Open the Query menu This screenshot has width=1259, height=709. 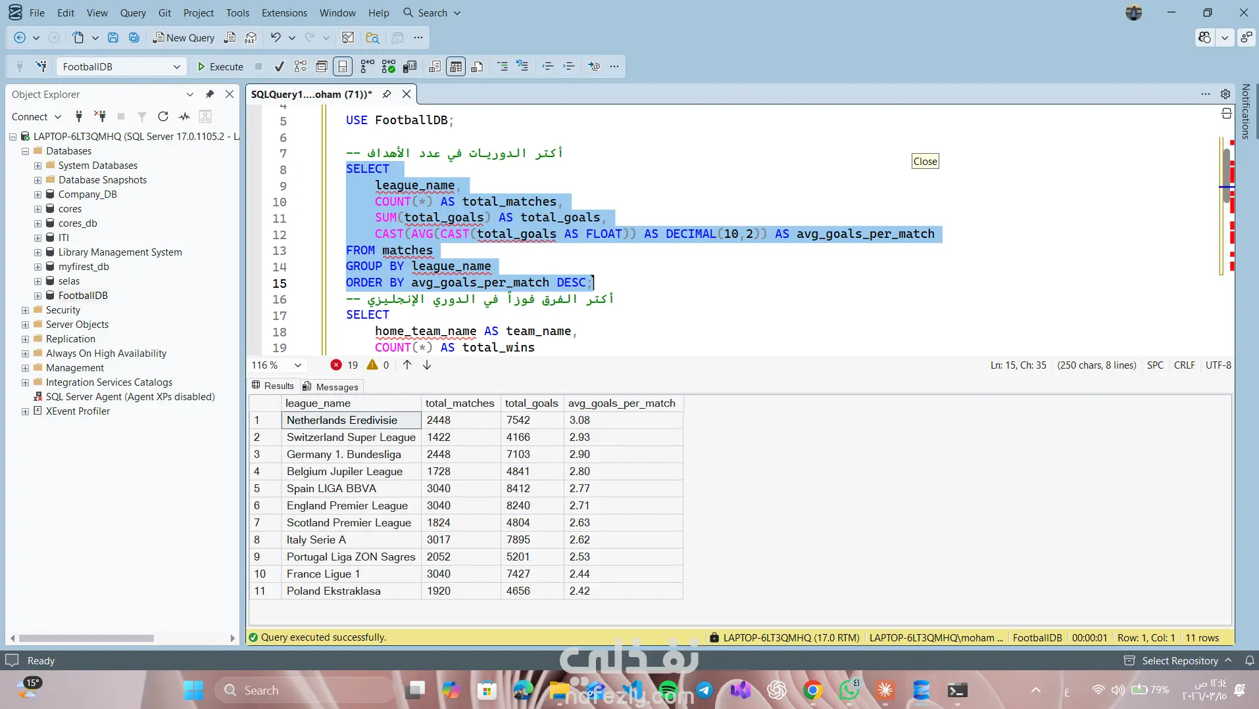point(132,12)
